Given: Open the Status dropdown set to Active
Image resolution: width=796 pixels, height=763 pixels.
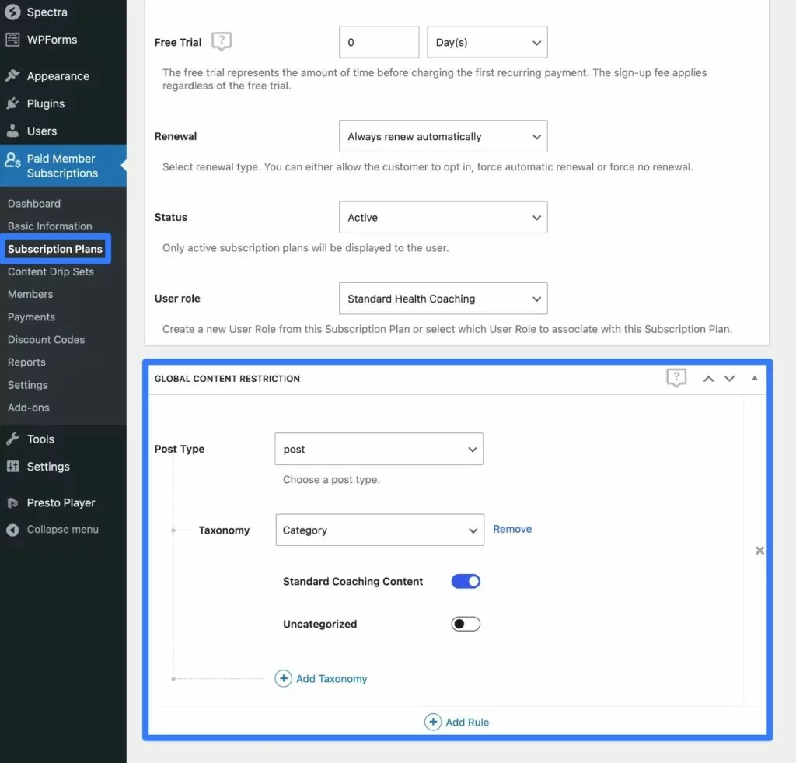Looking at the screenshot, I should pyautogui.click(x=443, y=218).
